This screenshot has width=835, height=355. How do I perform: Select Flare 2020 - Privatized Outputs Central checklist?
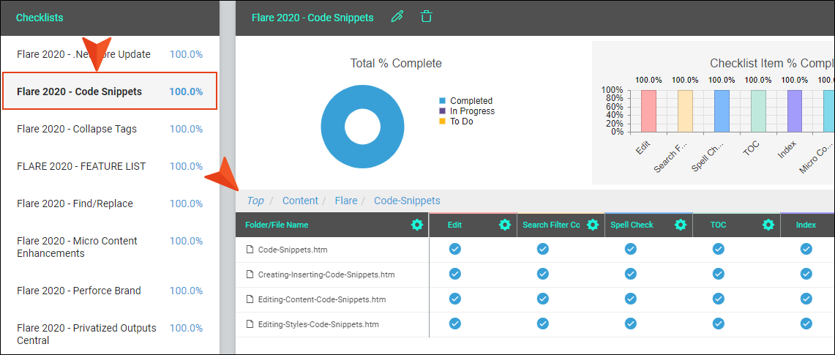pyautogui.click(x=110, y=334)
